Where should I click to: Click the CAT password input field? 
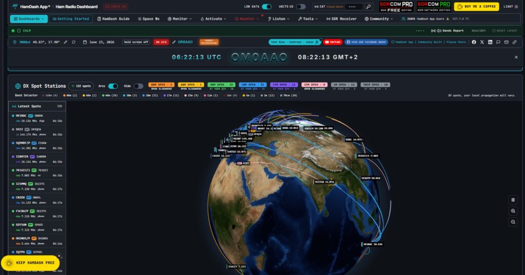pyautogui.click(x=354, y=7)
